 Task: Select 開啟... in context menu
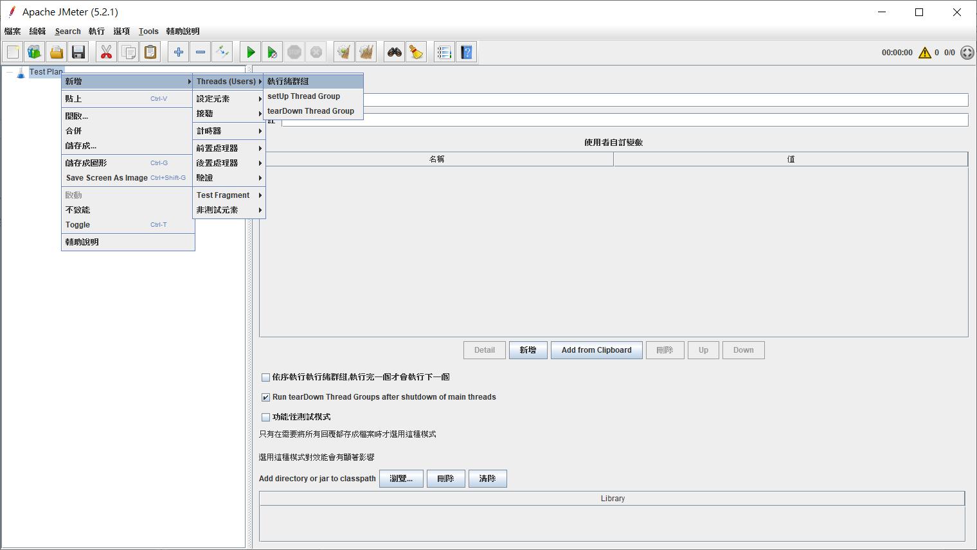(x=128, y=116)
